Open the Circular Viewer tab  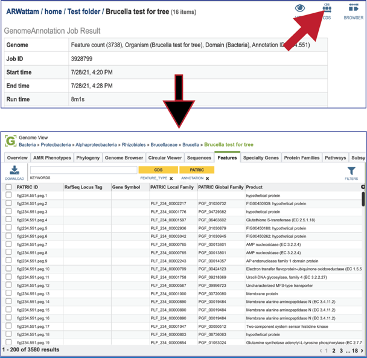(165, 158)
